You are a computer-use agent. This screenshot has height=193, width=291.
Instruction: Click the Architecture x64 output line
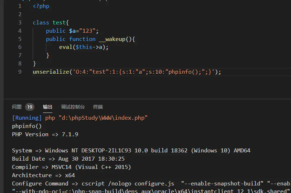tap(43, 175)
